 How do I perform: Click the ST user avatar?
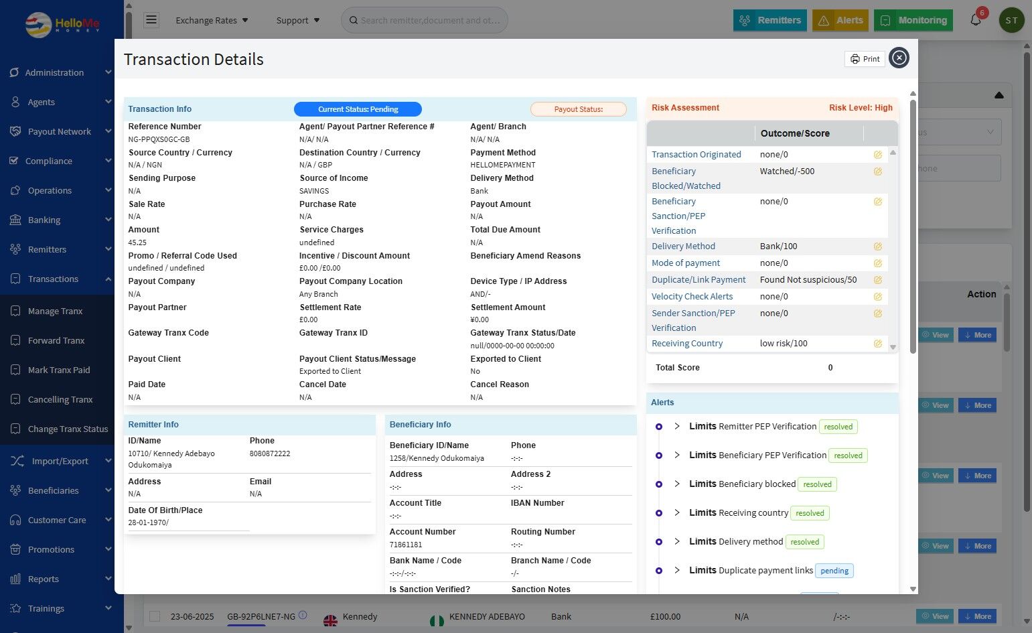(1011, 20)
